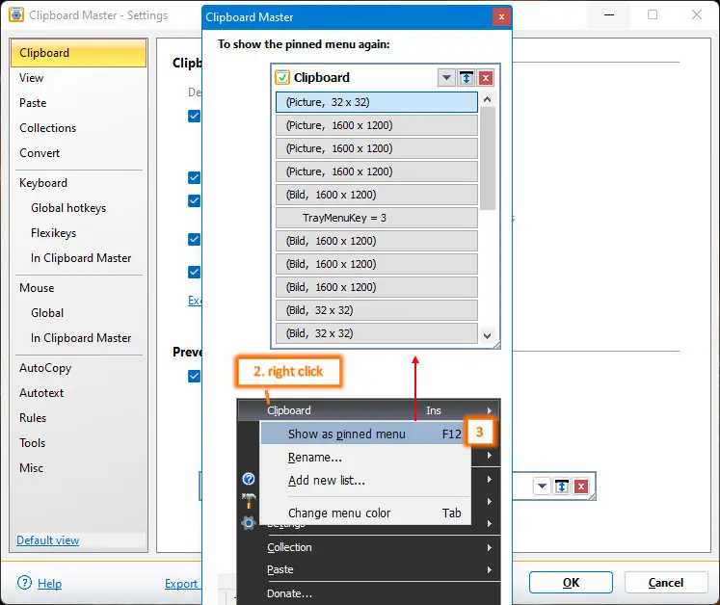Open Collections settings page
This screenshot has width=720, height=605.
click(48, 128)
